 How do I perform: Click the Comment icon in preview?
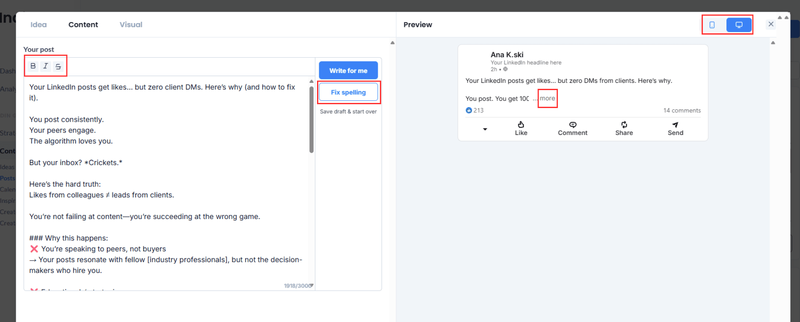[572, 125]
